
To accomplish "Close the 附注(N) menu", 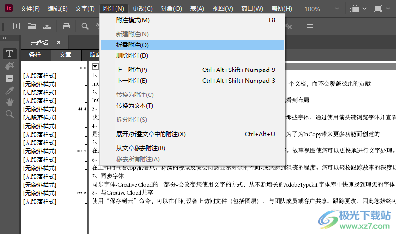I will tap(114, 9).
